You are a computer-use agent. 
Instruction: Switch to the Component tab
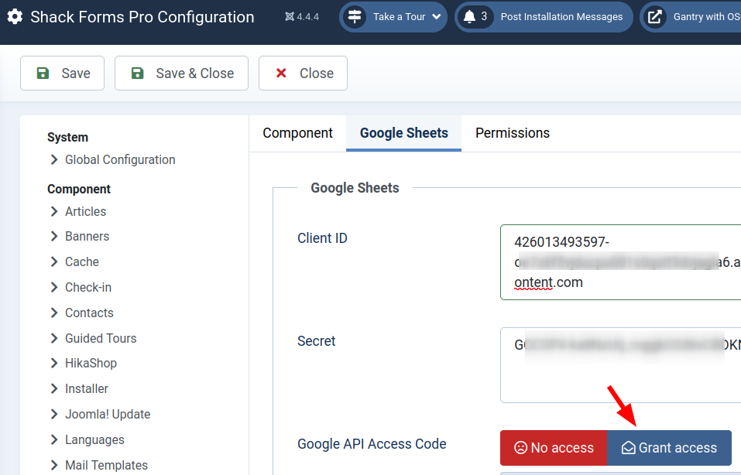(x=298, y=133)
